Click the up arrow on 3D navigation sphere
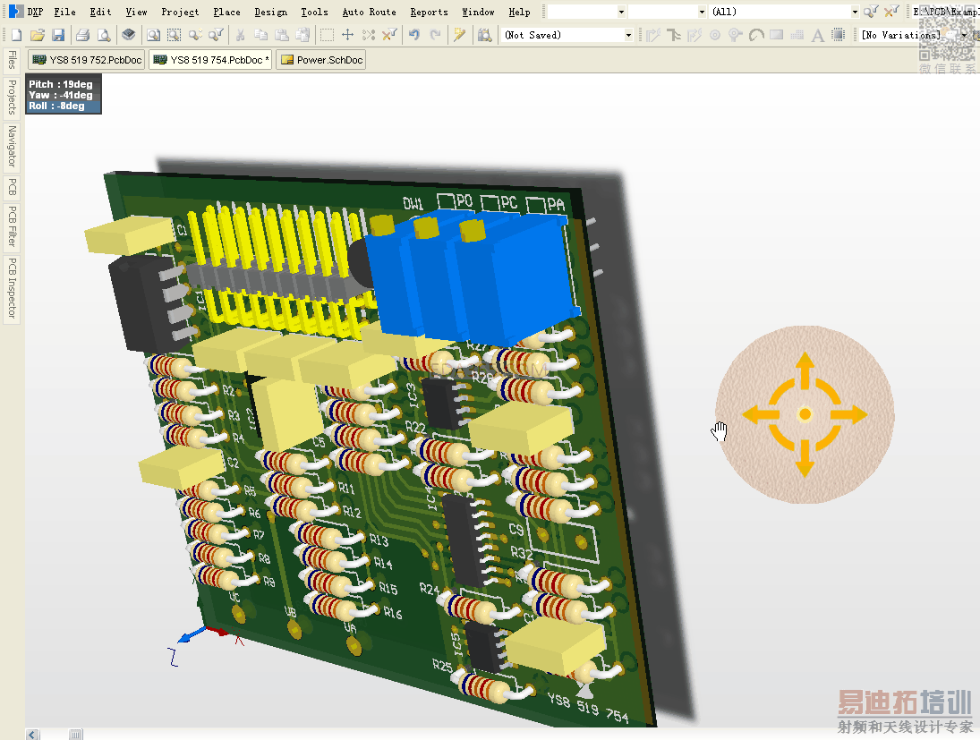 tap(805, 365)
